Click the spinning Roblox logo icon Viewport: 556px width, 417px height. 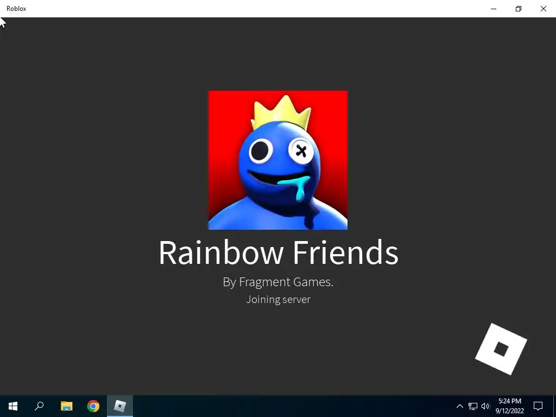click(501, 349)
